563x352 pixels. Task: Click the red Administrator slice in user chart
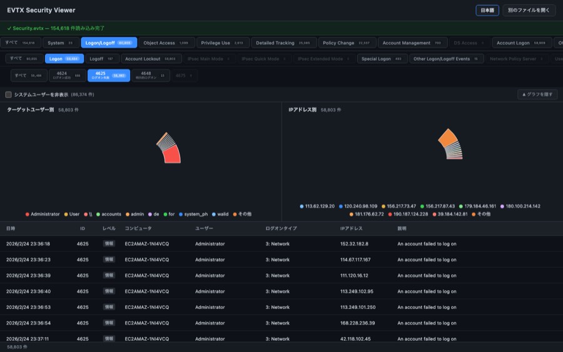pos(171,155)
